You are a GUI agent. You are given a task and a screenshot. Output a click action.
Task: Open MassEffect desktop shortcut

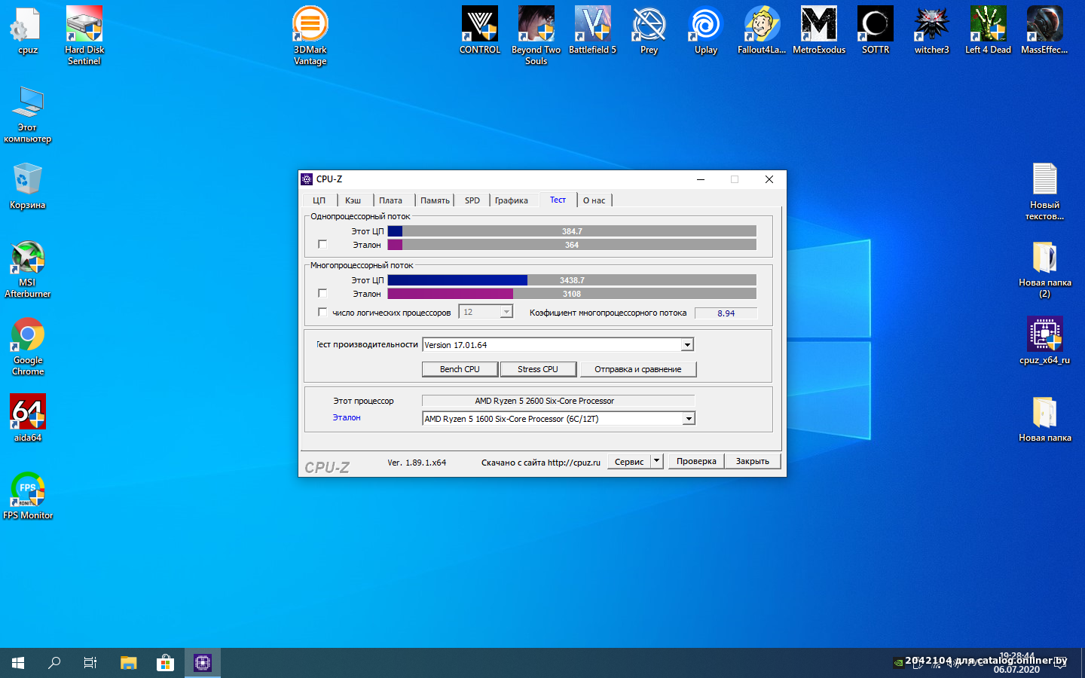click(1045, 32)
